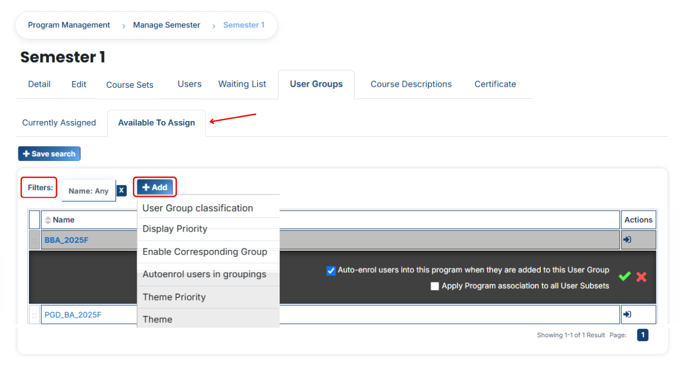Click the assign icon in the PGD_BA_2025F row

pos(627,314)
